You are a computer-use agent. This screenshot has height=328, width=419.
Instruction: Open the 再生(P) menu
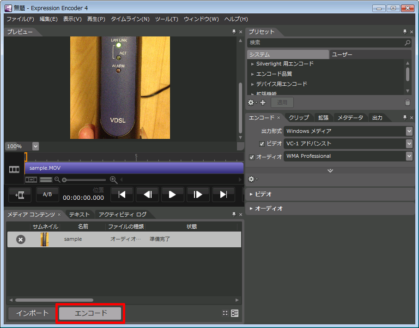click(96, 19)
